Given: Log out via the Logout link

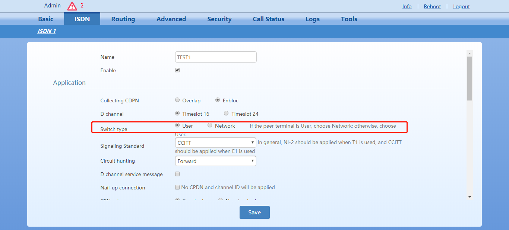Looking at the screenshot, I should pyautogui.click(x=461, y=6).
